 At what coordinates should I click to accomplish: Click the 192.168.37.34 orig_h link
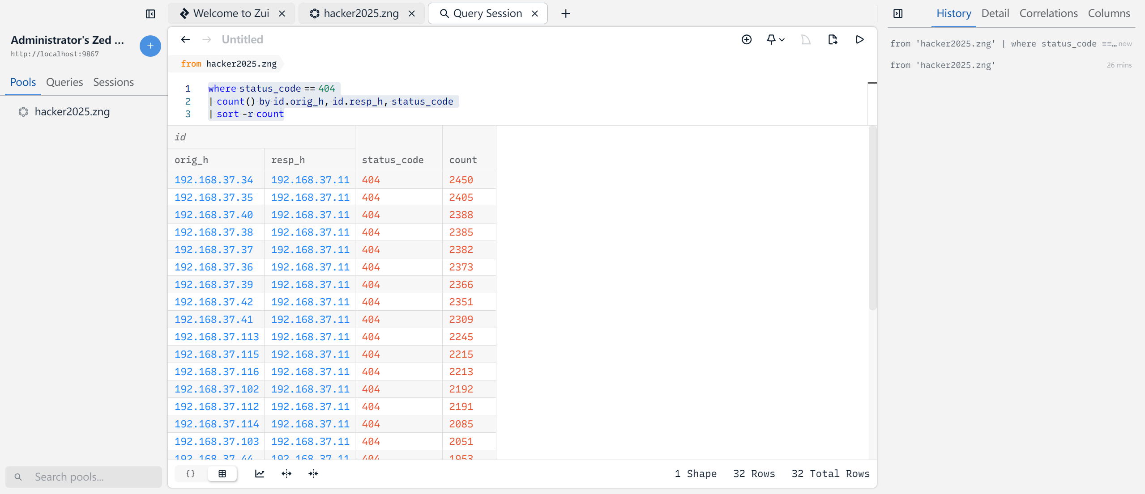click(214, 180)
